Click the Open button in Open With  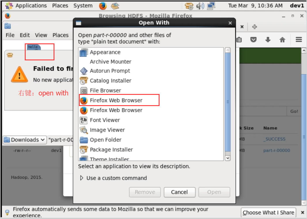pyautogui.click(x=214, y=192)
